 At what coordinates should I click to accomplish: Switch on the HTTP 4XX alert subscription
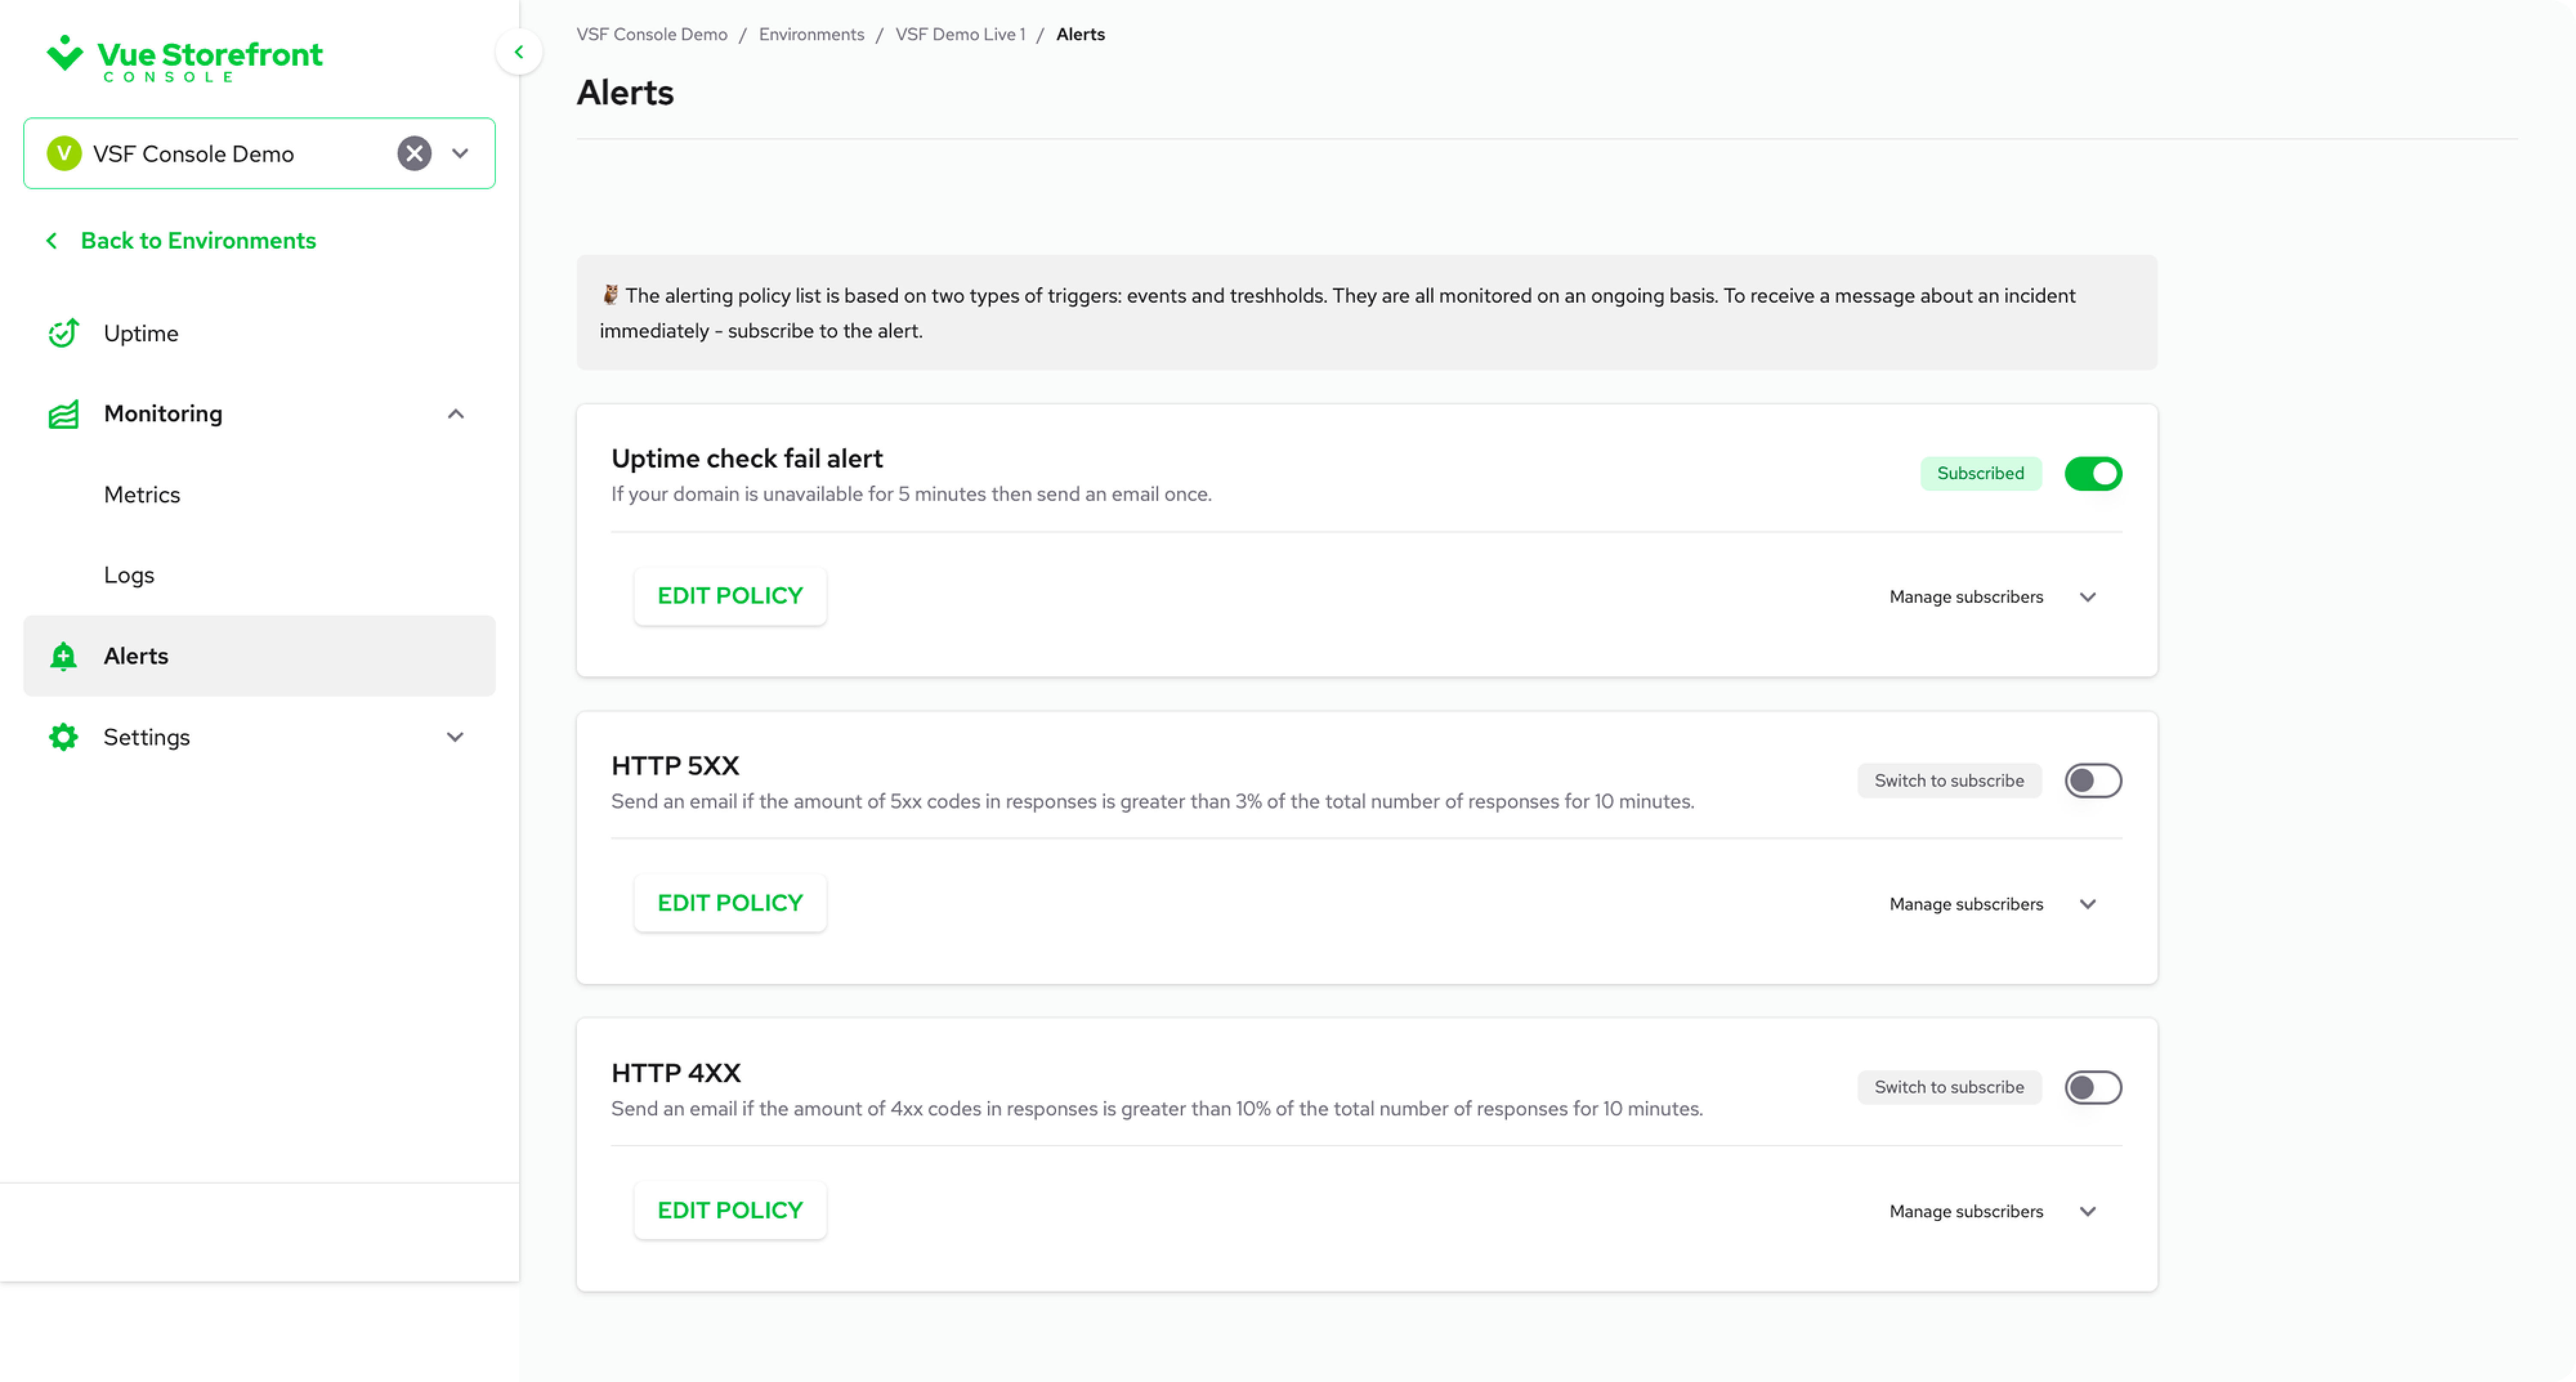[2092, 1087]
